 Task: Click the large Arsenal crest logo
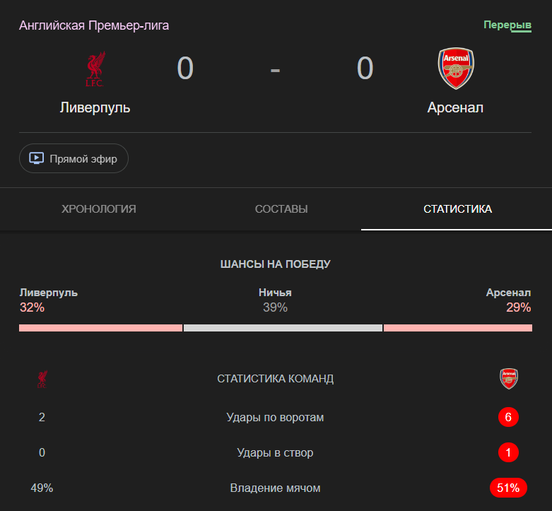click(456, 69)
